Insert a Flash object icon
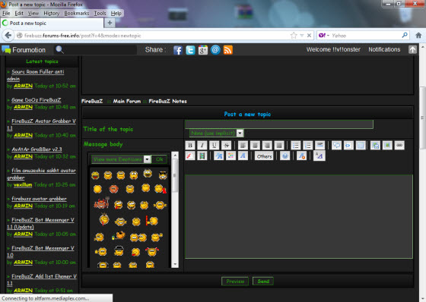The width and height of the screenshot is (426, 302). (x=190, y=156)
